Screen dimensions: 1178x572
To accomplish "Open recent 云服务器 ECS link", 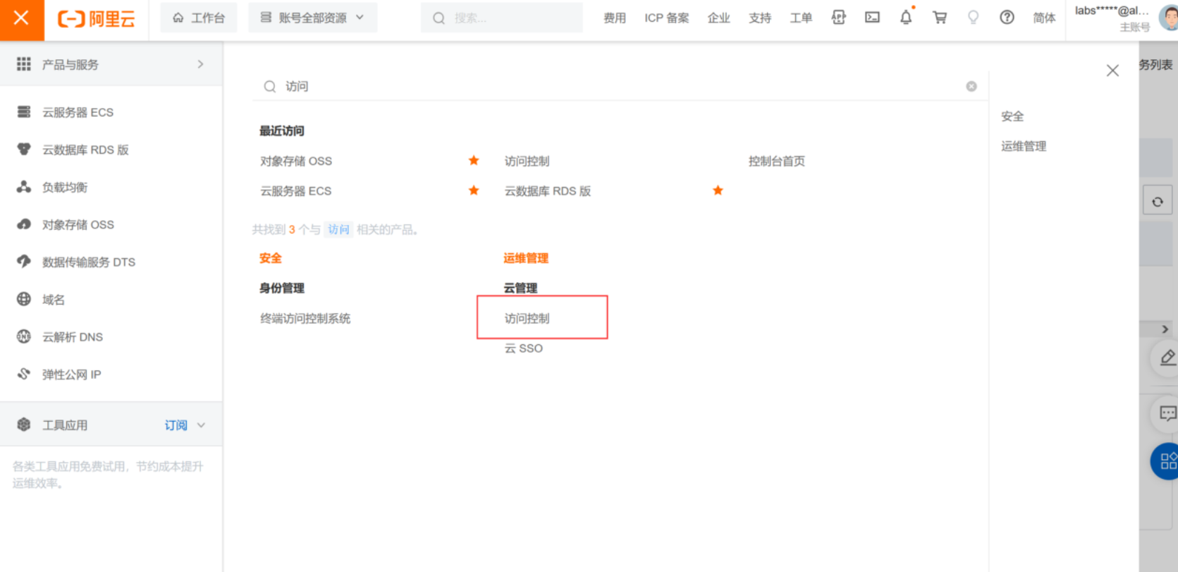I will point(295,190).
